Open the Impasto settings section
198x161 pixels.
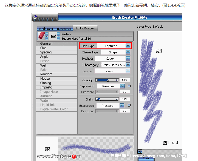point(57,87)
